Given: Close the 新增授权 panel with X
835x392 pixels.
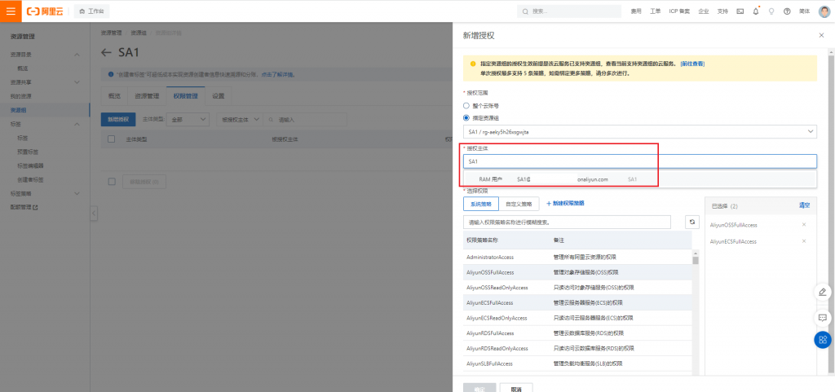Looking at the screenshot, I should point(820,35).
